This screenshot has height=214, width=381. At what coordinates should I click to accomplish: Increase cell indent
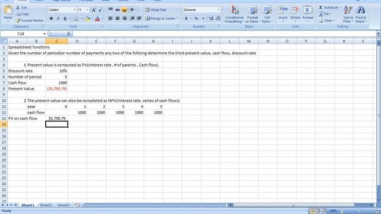139,18
